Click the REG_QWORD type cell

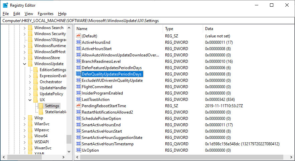(177, 144)
